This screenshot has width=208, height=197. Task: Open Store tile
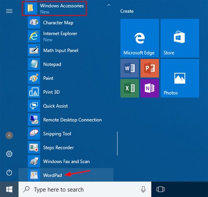click(180, 38)
